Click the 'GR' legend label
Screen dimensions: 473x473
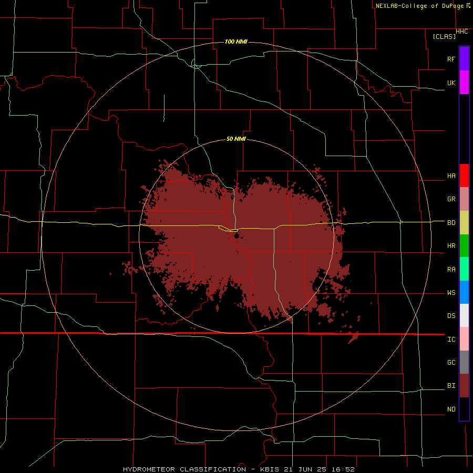(451, 199)
